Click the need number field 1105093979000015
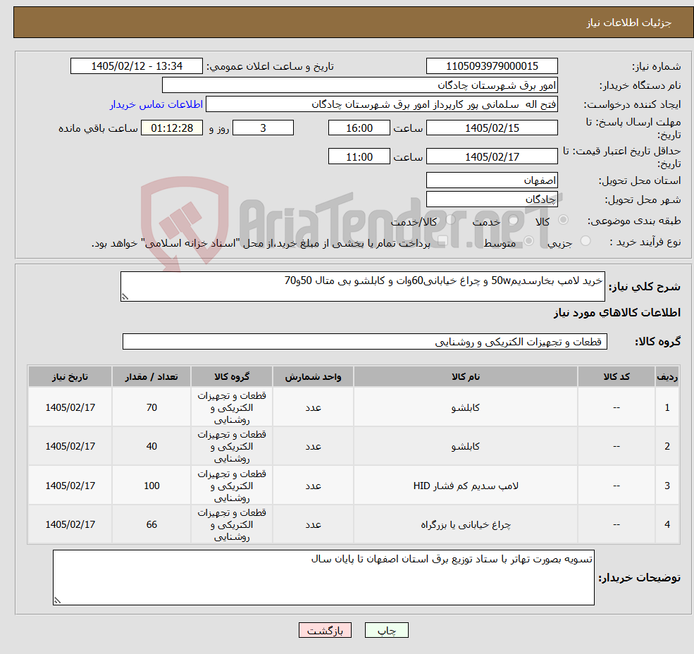694x654 pixels. coord(492,66)
